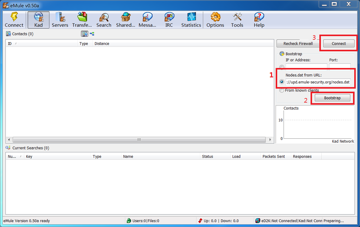Select From known clients radio option

pyautogui.click(x=282, y=90)
